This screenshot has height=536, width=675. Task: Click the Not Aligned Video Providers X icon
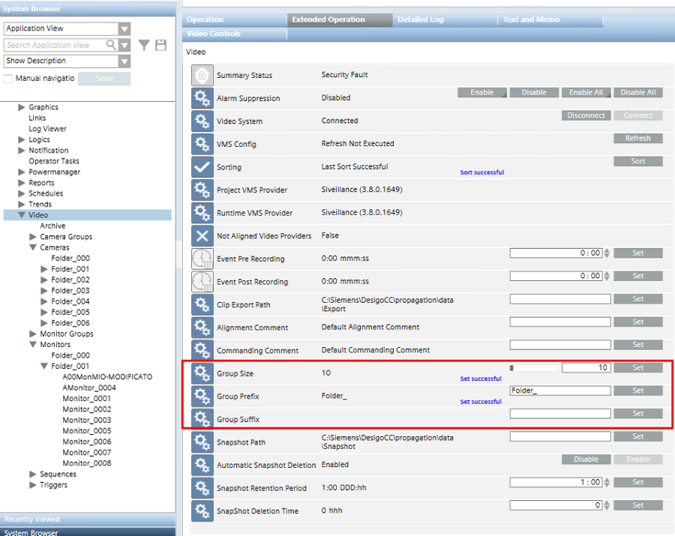(x=202, y=235)
